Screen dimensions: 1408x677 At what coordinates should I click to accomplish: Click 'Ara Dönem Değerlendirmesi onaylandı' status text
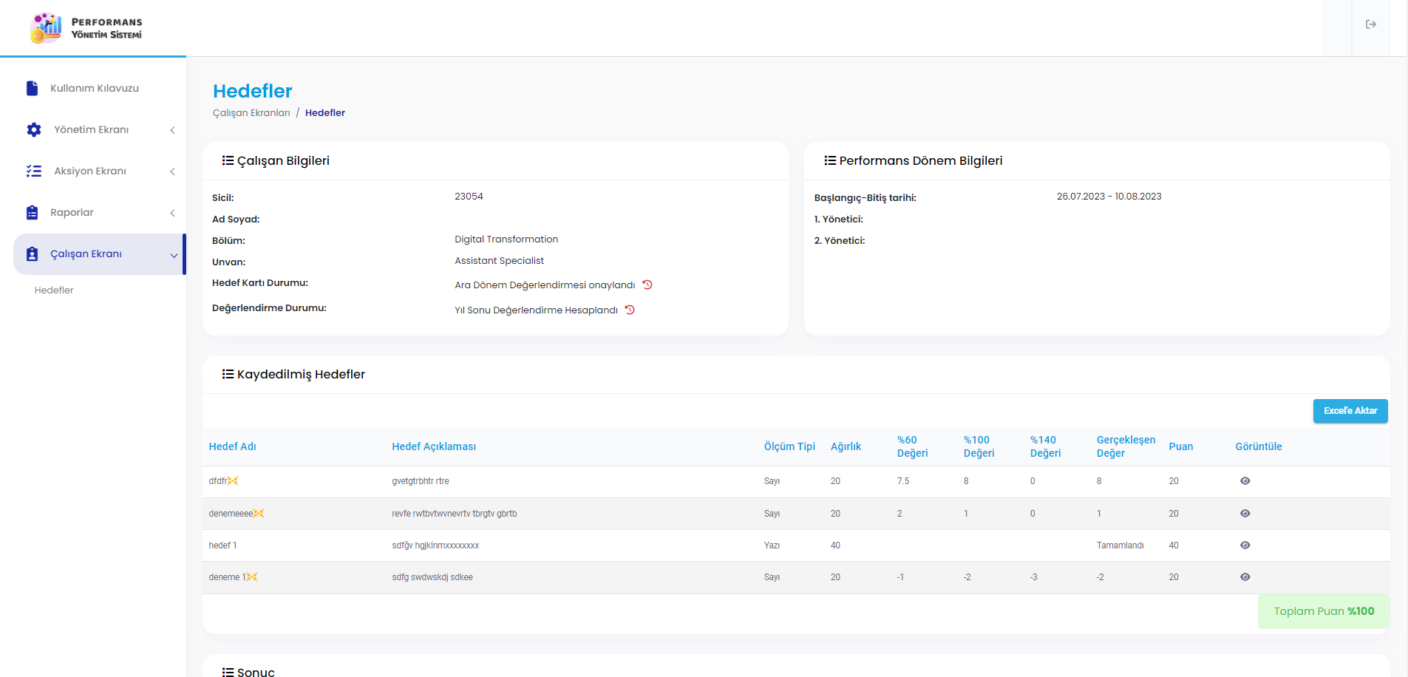coord(545,285)
